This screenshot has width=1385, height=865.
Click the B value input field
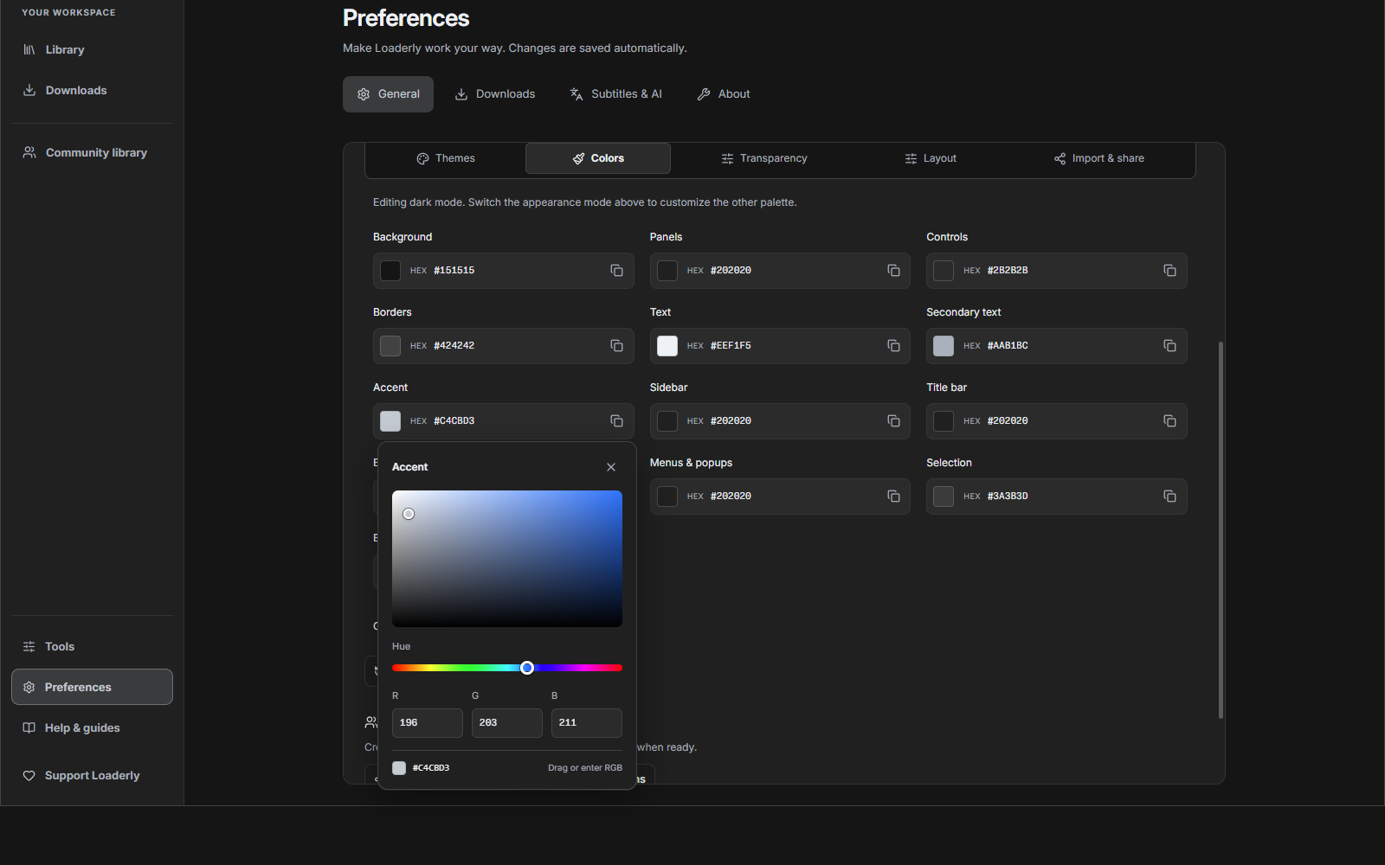(587, 723)
